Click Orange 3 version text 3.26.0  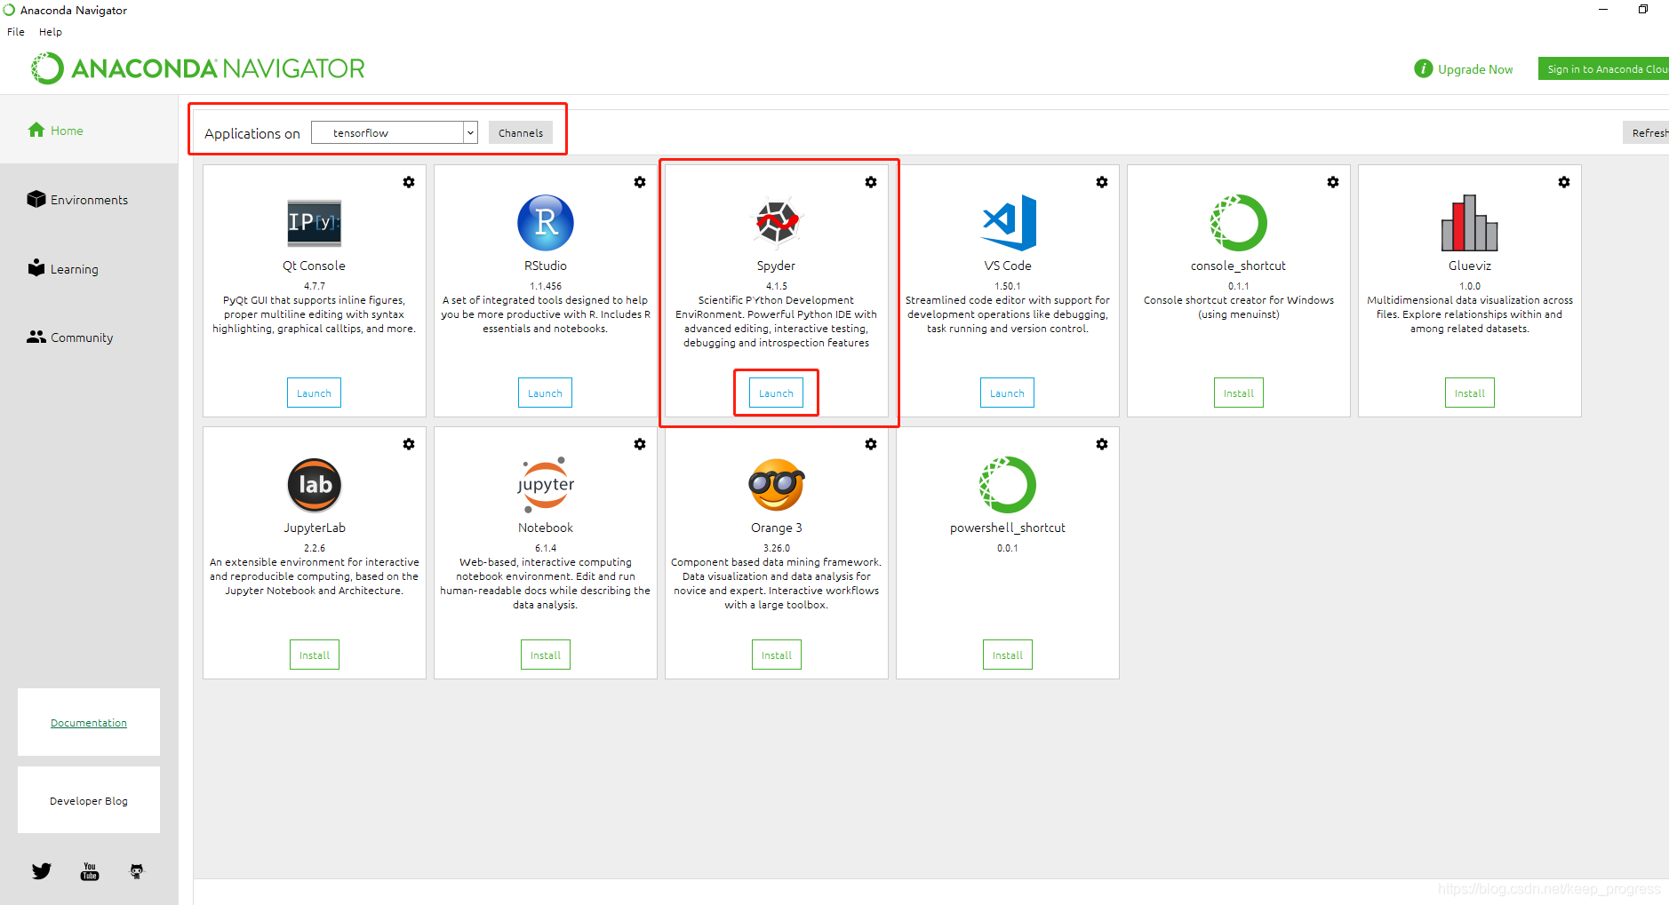point(777,548)
